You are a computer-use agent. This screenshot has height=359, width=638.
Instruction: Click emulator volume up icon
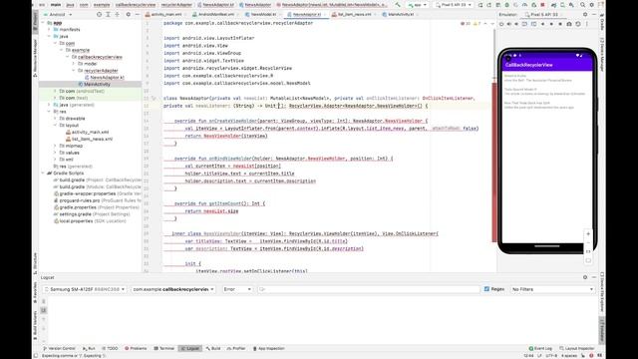pyautogui.click(x=509, y=24)
